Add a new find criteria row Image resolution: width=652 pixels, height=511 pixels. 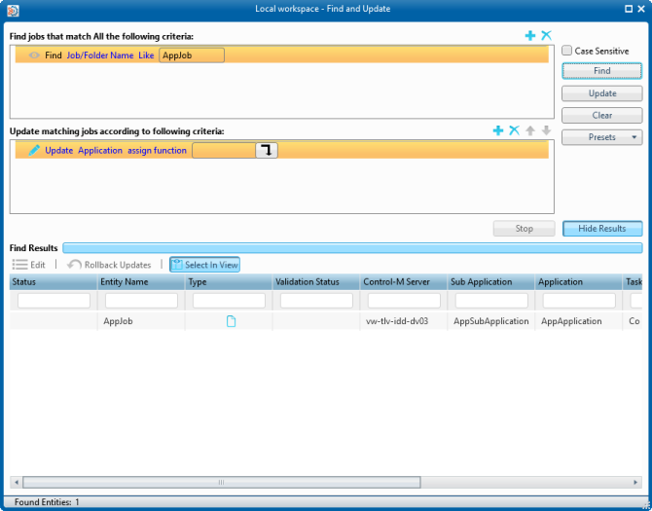530,36
